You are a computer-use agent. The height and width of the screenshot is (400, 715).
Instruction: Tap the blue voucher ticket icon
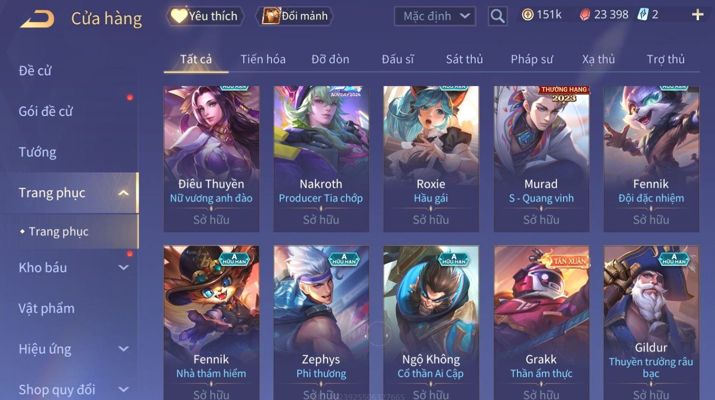click(x=643, y=14)
